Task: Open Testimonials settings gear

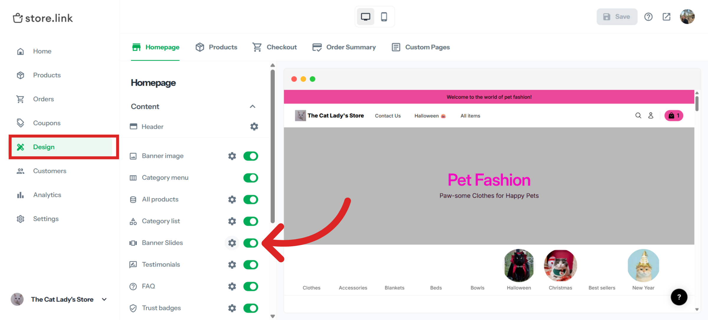Action: click(x=232, y=265)
